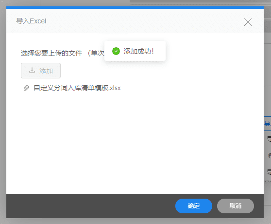
Task: Select the last visible 导 menu item
Action: [269, 172]
